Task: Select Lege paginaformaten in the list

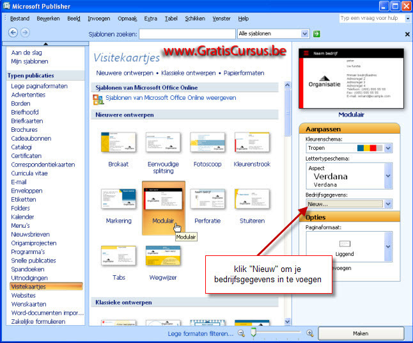Action: 39,86
